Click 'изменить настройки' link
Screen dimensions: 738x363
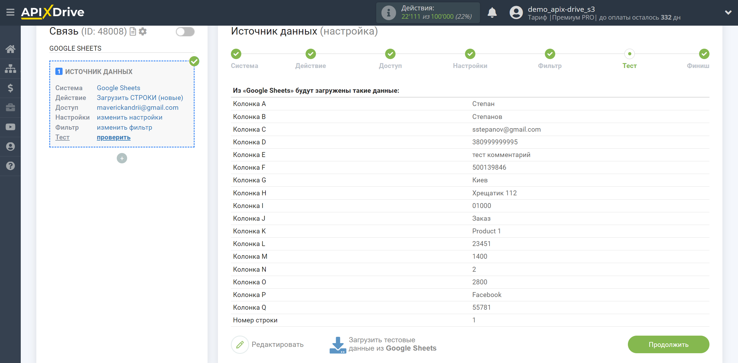(x=130, y=118)
